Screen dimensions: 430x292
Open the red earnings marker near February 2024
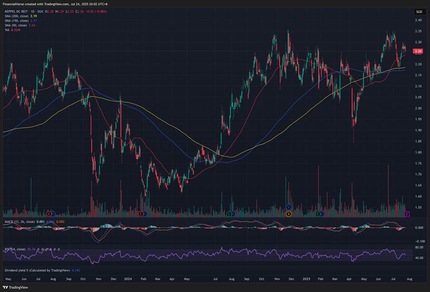pos(141,214)
